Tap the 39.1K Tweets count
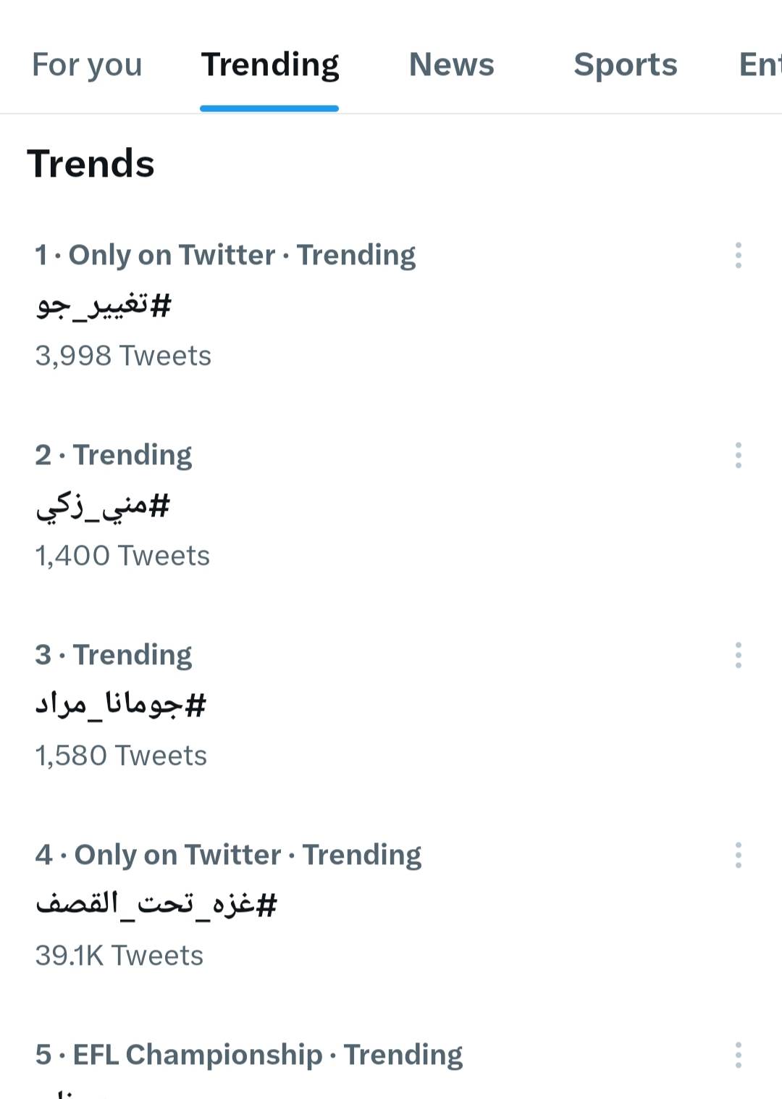Viewport: 782px width, 1099px height. [x=119, y=956]
